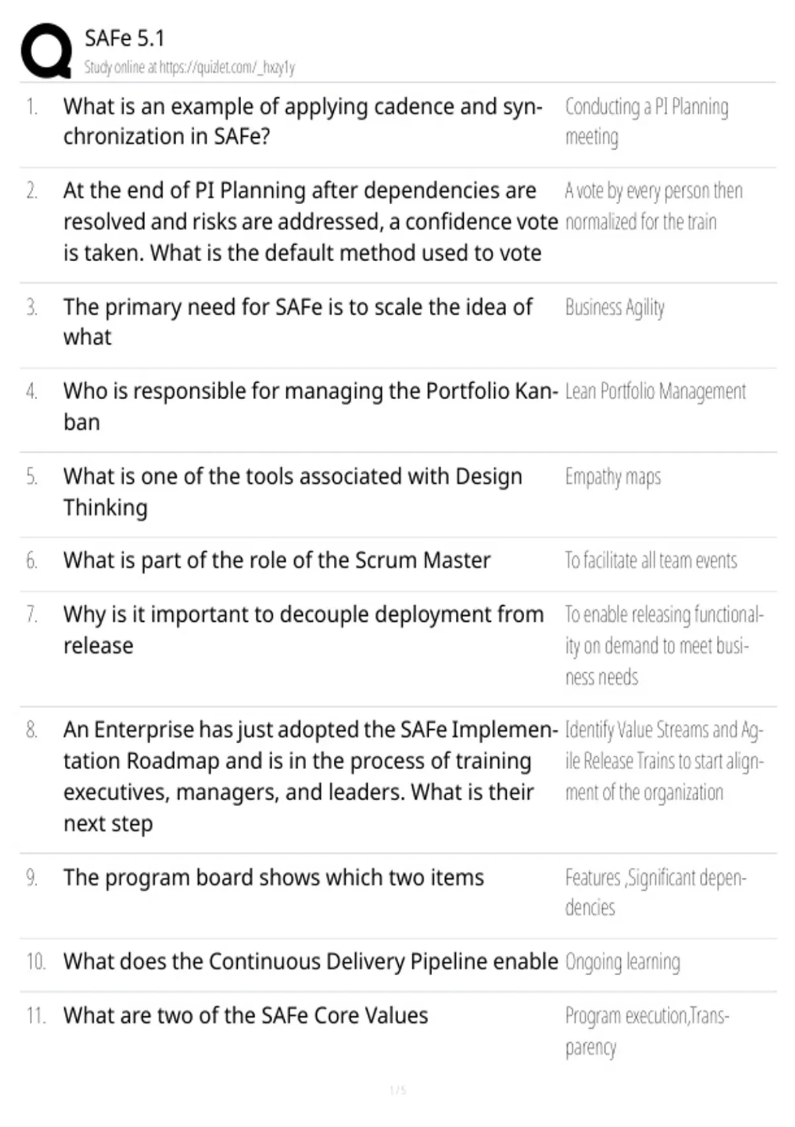Select question 1 about cadence and synchronization
Image resolution: width=795 pixels, height=1127 pixels.
click(303, 121)
